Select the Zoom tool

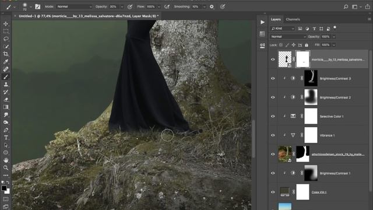click(x=6, y=168)
